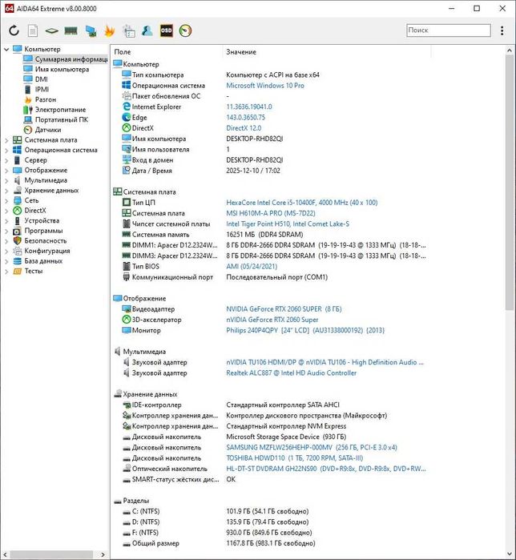Viewport: 516px width, 560px height.
Task: Expand the Сеть tree node
Action: pyautogui.click(x=6, y=201)
